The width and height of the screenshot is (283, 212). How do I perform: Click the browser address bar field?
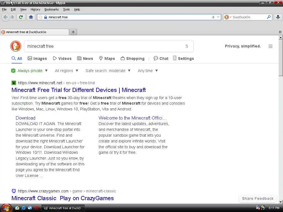pyautogui.click(x=129, y=17)
